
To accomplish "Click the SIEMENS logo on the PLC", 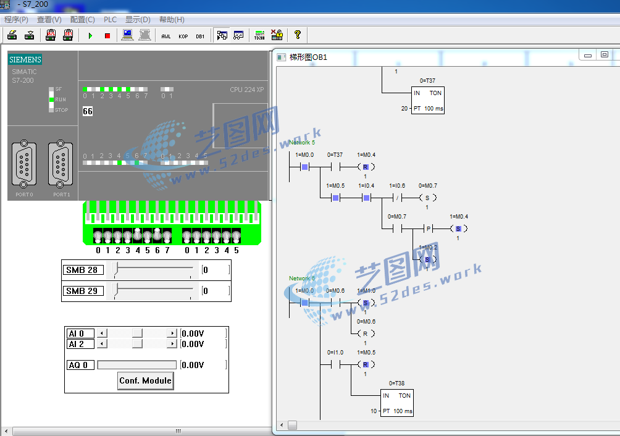I will pyautogui.click(x=25, y=60).
